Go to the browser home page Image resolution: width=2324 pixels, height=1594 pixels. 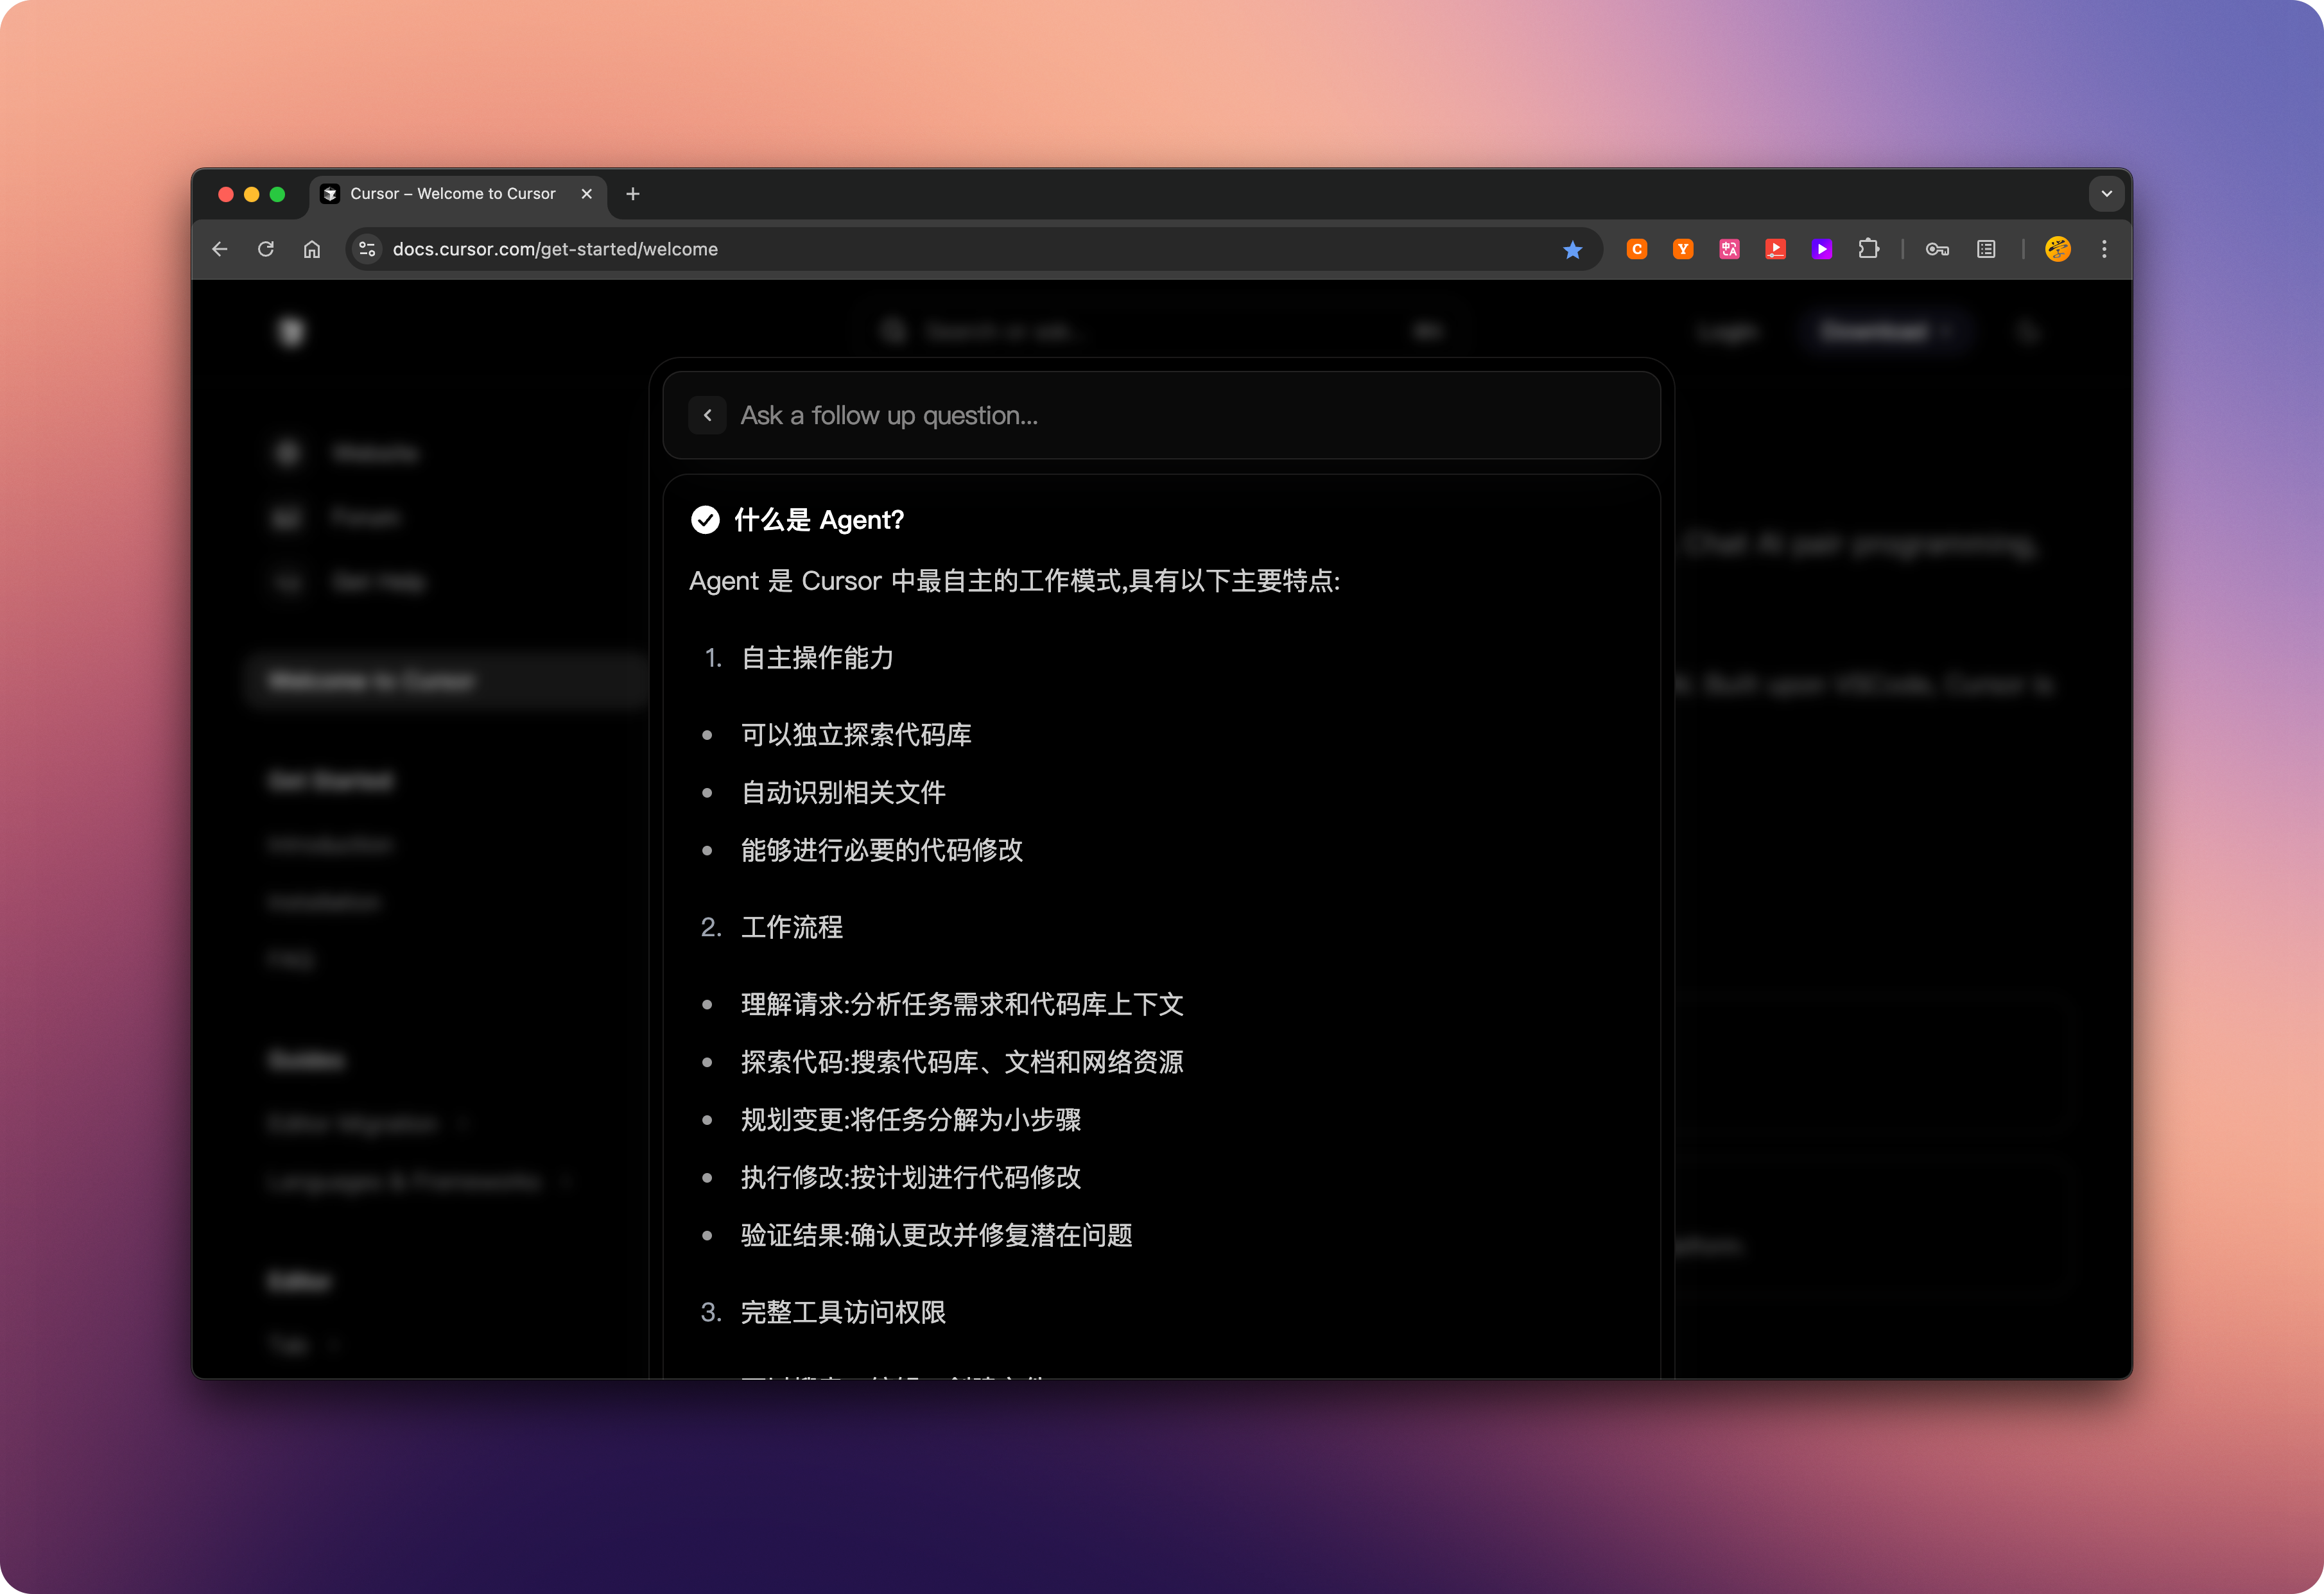tap(312, 249)
